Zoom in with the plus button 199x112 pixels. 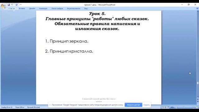tap(193, 107)
